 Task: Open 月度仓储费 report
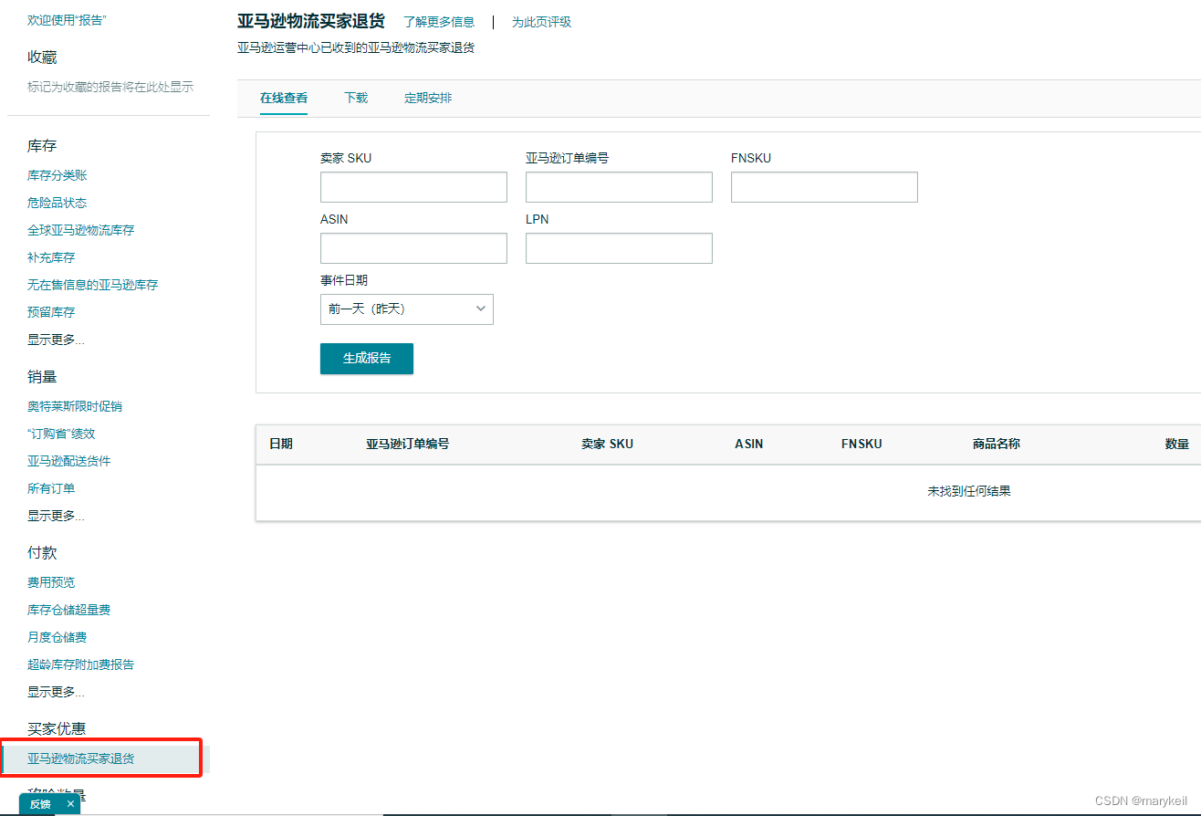(x=57, y=637)
